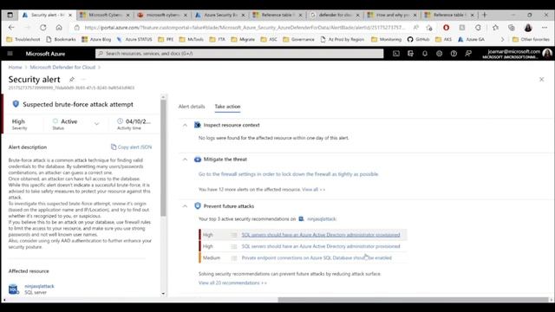Click the Azure search resources box
The height and width of the screenshot is (312, 555).
[239, 54]
